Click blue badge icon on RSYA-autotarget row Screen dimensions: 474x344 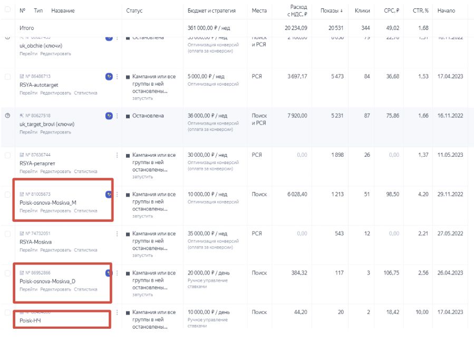(109, 76)
